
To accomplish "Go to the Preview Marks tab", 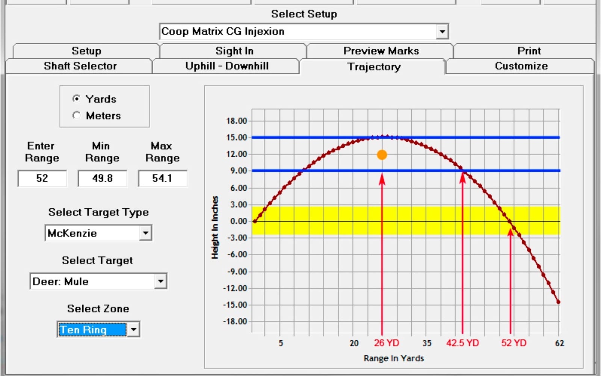I will tap(381, 51).
